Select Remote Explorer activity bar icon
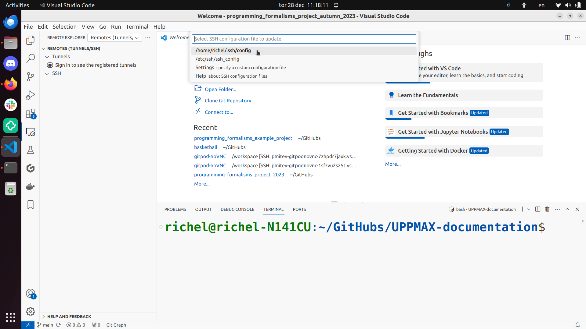This screenshot has height=329, width=586. click(x=31, y=132)
